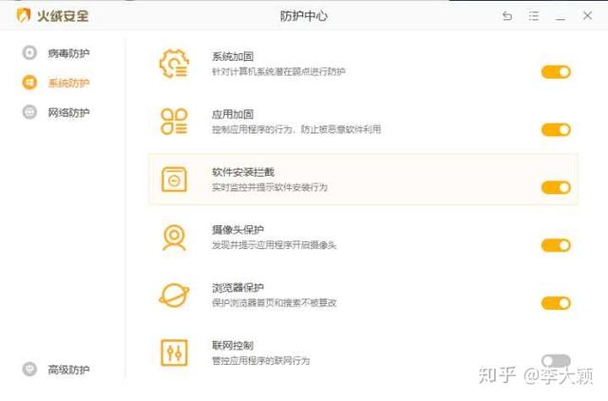This screenshot has width=608, height=401.
Task: Click the 系统加固 gear icon
Action: pyautogui.click(x=174, y=64)
